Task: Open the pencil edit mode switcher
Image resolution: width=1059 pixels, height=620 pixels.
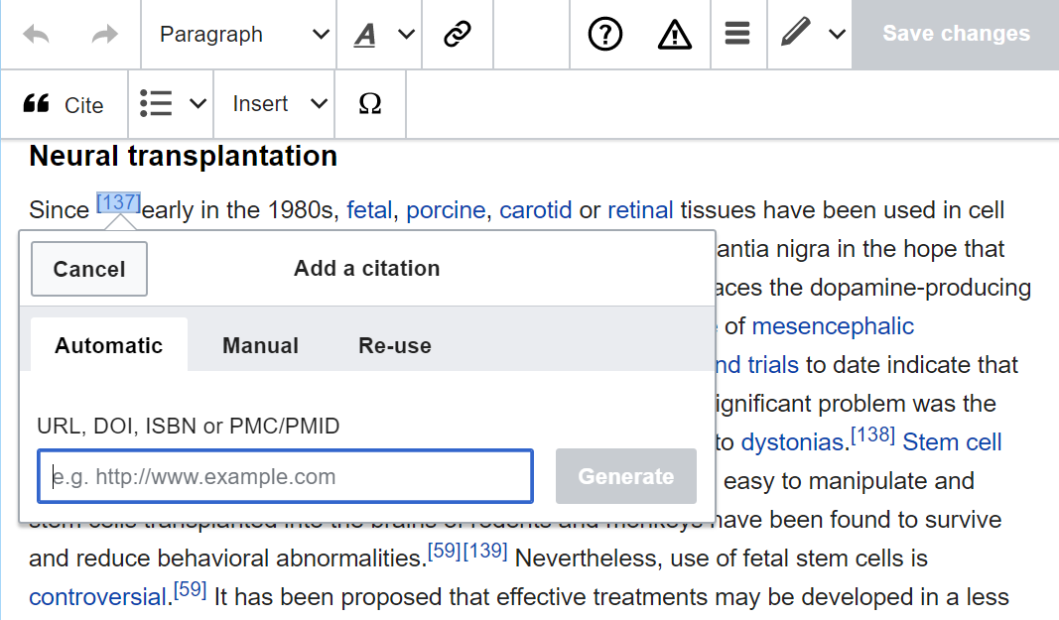Action: tap(810, 34)
